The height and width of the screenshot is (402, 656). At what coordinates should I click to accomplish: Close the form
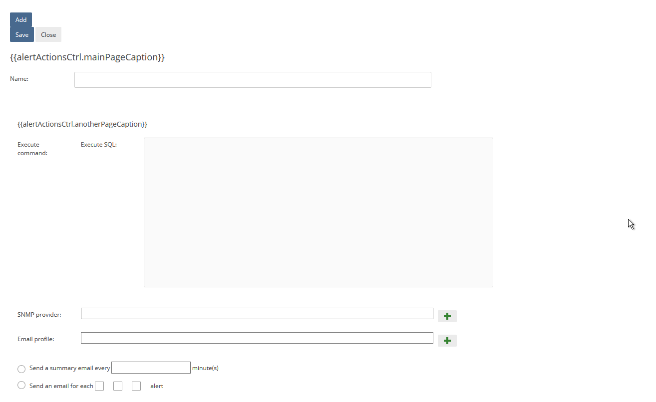(x=48, y=35)
